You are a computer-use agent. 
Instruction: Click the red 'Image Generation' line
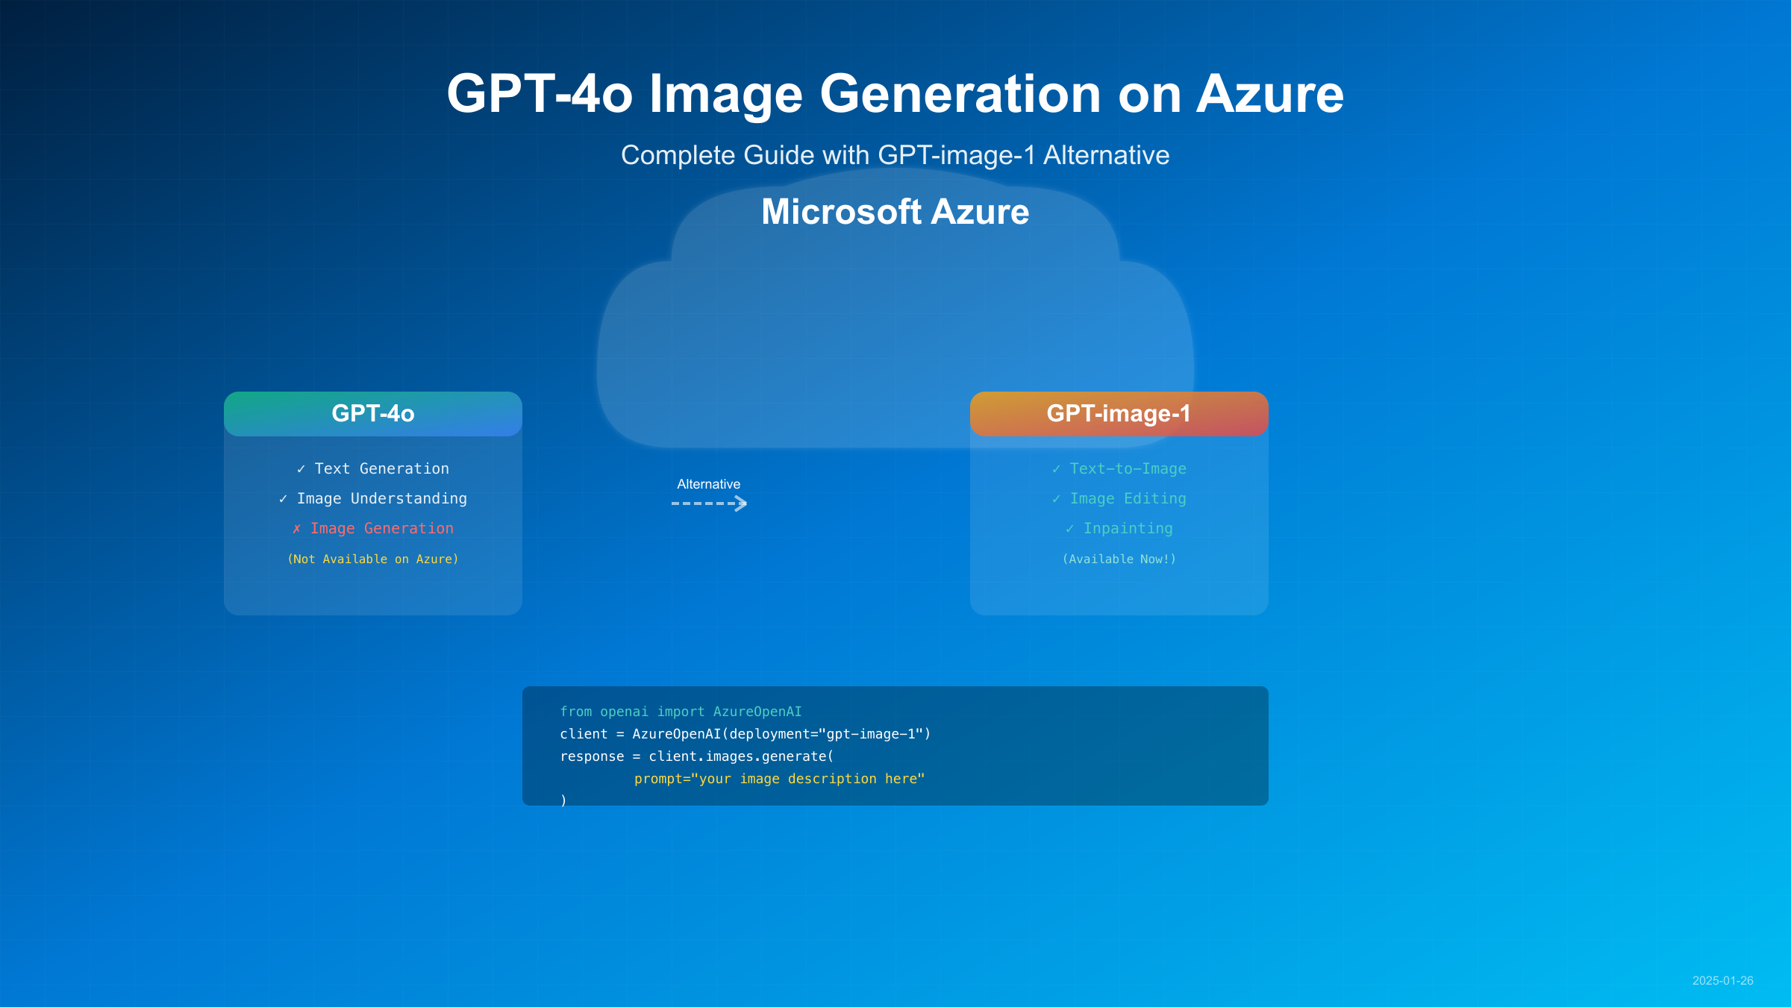pos(373,528)
